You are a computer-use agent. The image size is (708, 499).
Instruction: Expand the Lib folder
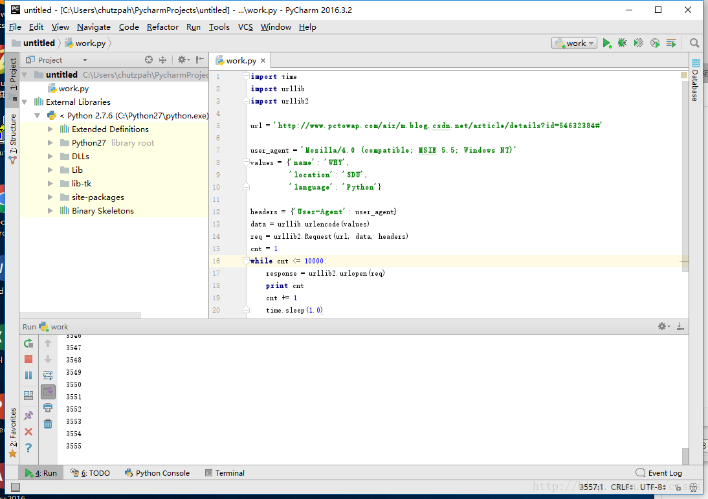pyautogui.click(x=50, y=170)
